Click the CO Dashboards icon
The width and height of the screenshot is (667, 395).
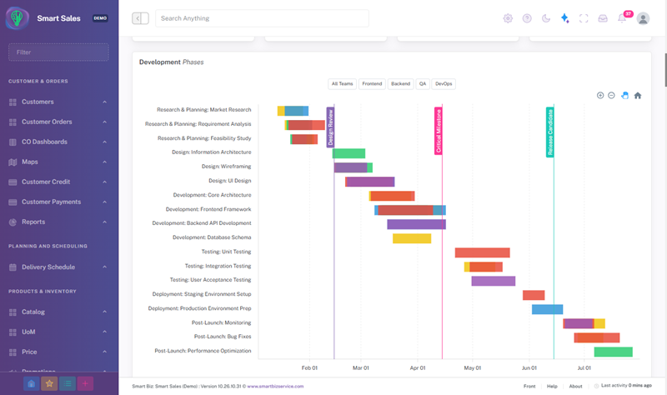coord(13,142)
